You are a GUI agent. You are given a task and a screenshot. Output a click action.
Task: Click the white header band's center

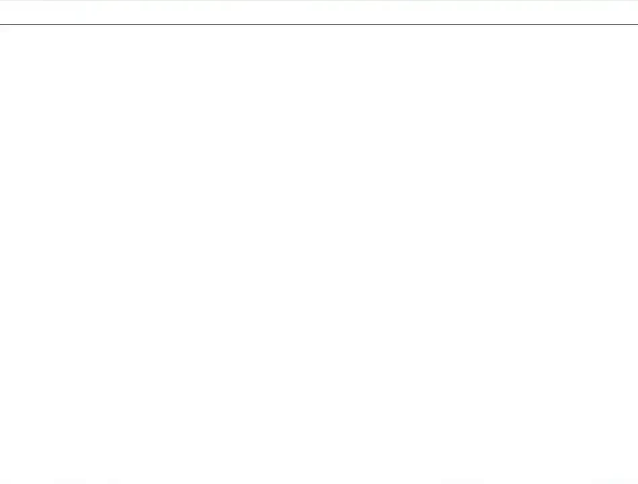point(319,12)
